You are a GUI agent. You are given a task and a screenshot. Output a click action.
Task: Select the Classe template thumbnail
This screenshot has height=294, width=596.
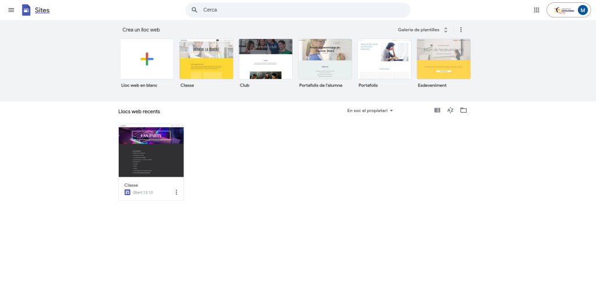(x=206, y=59)
